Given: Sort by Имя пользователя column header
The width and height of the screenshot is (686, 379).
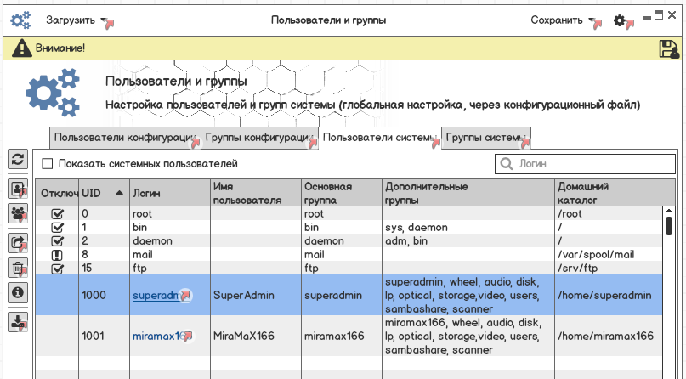Looking at the screenshot, I should point(256,193).
